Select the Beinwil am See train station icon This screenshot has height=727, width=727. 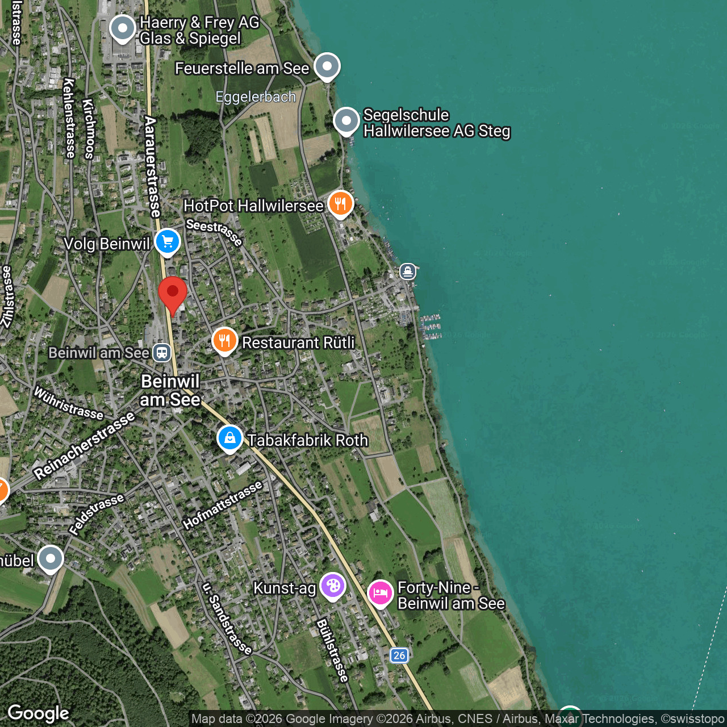click(162, 353)
